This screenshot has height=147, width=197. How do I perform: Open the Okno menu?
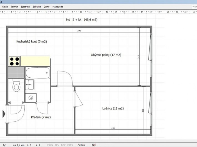click(x=47, y=6)
